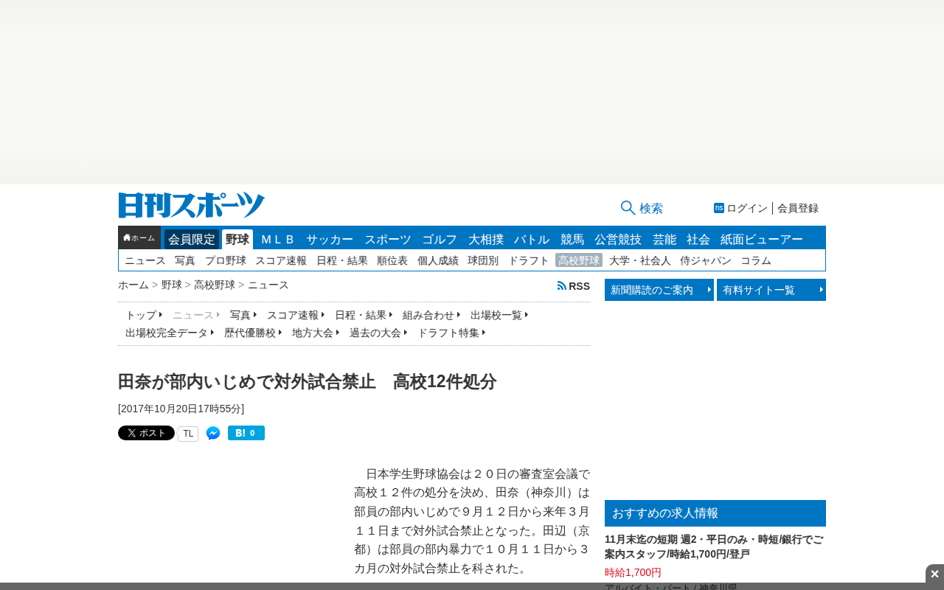Image resolution: width=944 pixels, height=590 pixels.
Task: Open the 社会 tab
Action: [698, 239]
